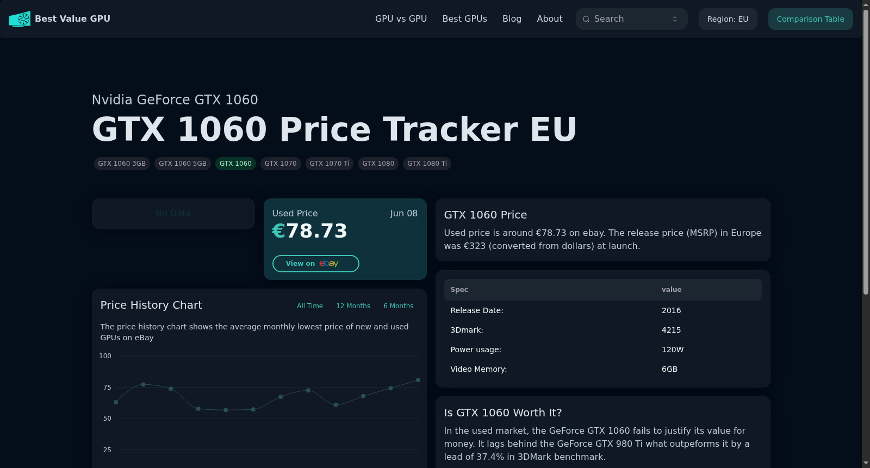This screenshot has width=870, height=468.
Task: Click the GTX 1060 Price heading
Action: click(486, 215)
